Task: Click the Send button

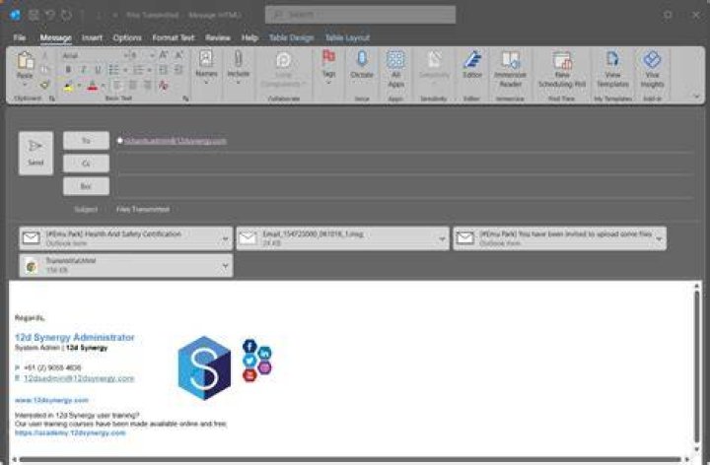Action: pos(35,153)
